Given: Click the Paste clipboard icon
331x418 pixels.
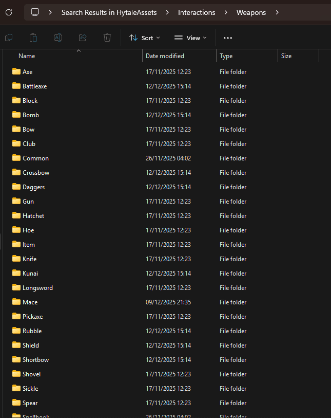Looking at the screenshot, I should (33, 38).
